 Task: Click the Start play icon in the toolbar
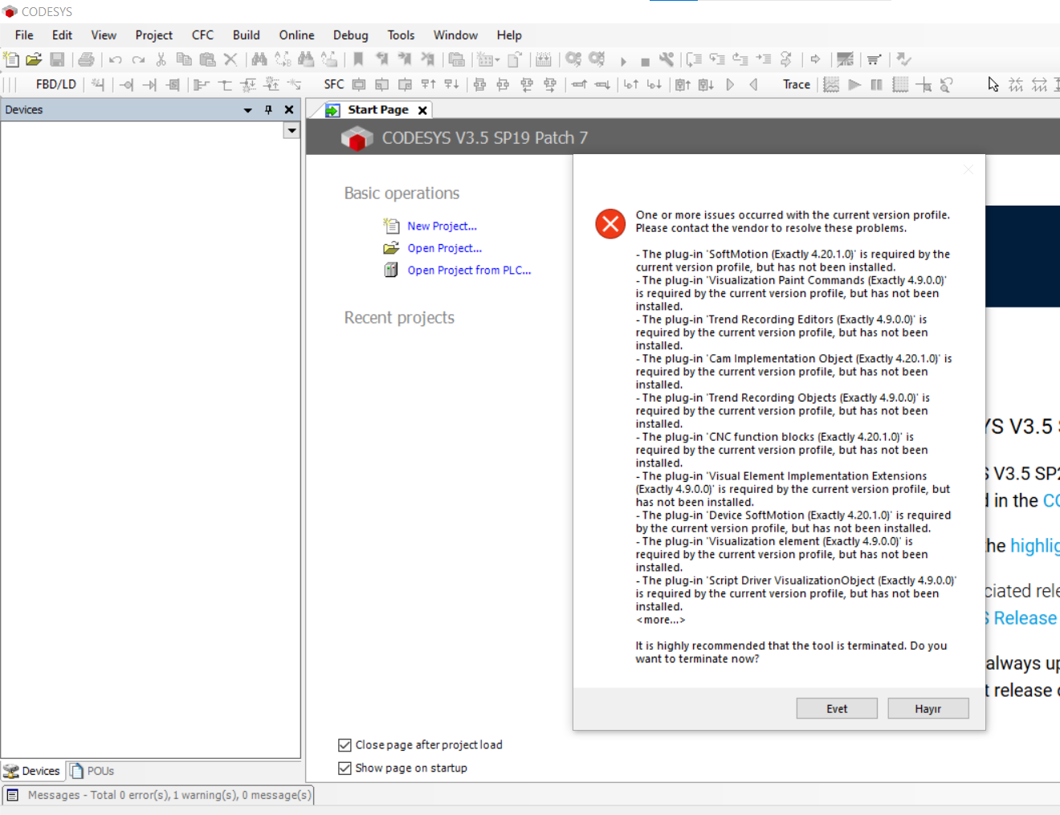[x=623, y=60]
